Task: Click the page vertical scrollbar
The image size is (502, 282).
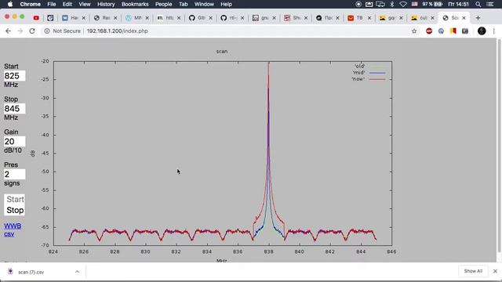Action: coord(499,146)
